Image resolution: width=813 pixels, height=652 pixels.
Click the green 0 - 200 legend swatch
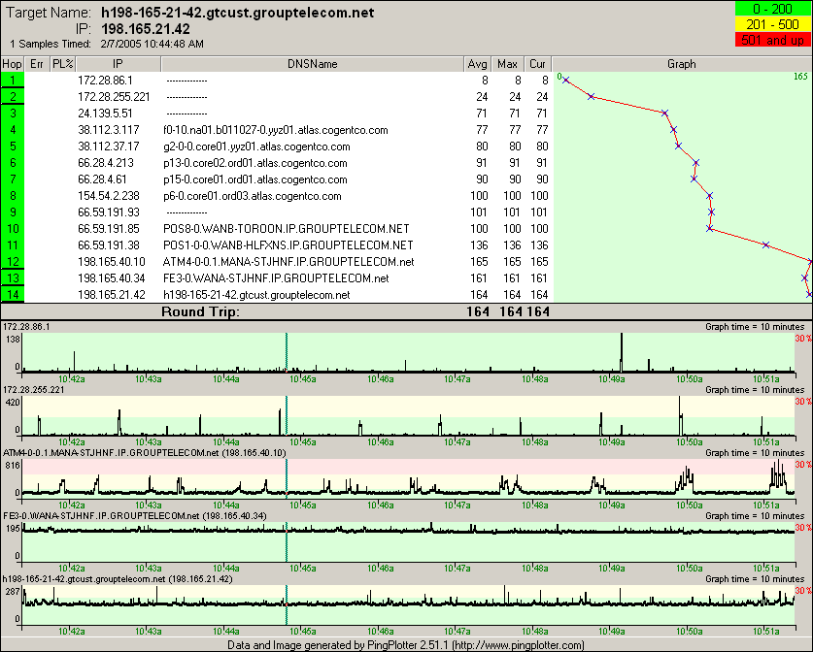[772, 10]
